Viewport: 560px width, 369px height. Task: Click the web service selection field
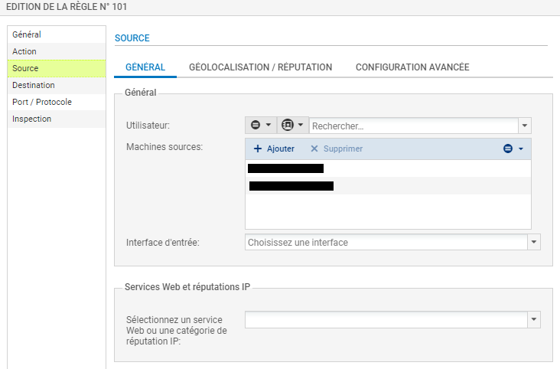pos(386,320)
